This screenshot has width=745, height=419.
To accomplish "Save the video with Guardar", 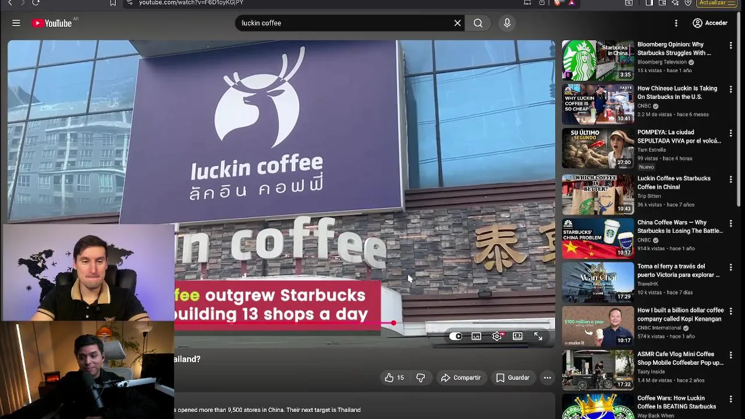I will 512,378.
